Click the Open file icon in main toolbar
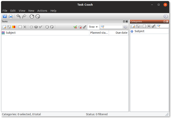Image resolution: width=171 pixels, height=118 pixels. (5, 16)
